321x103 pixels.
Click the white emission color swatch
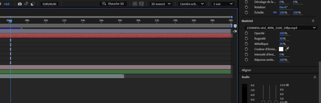281,49
